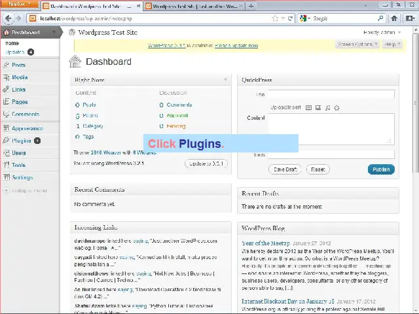
Task: Click Plugins in the sidebar
Action: [22, 141]
